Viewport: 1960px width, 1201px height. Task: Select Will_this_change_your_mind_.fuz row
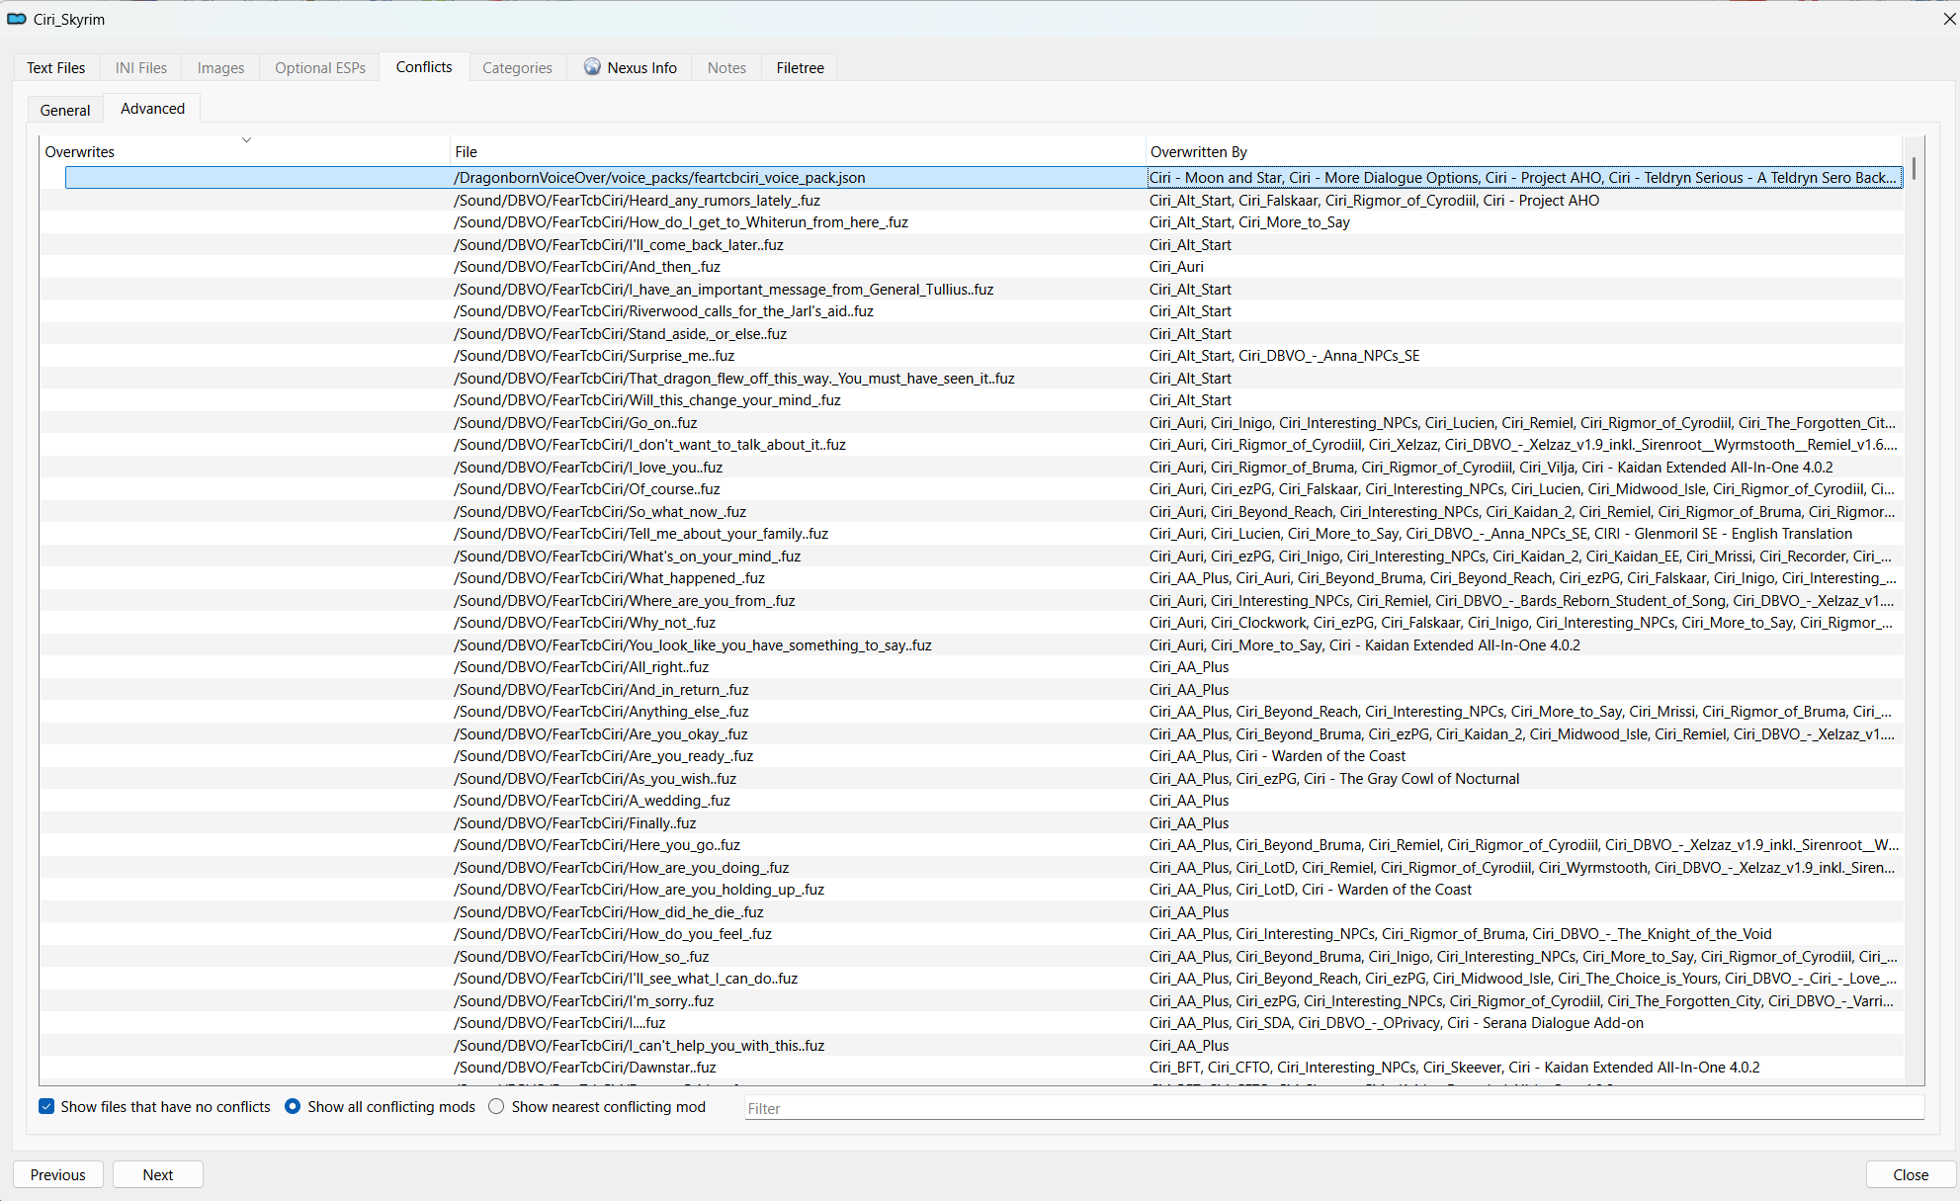(x=972, y=400)
